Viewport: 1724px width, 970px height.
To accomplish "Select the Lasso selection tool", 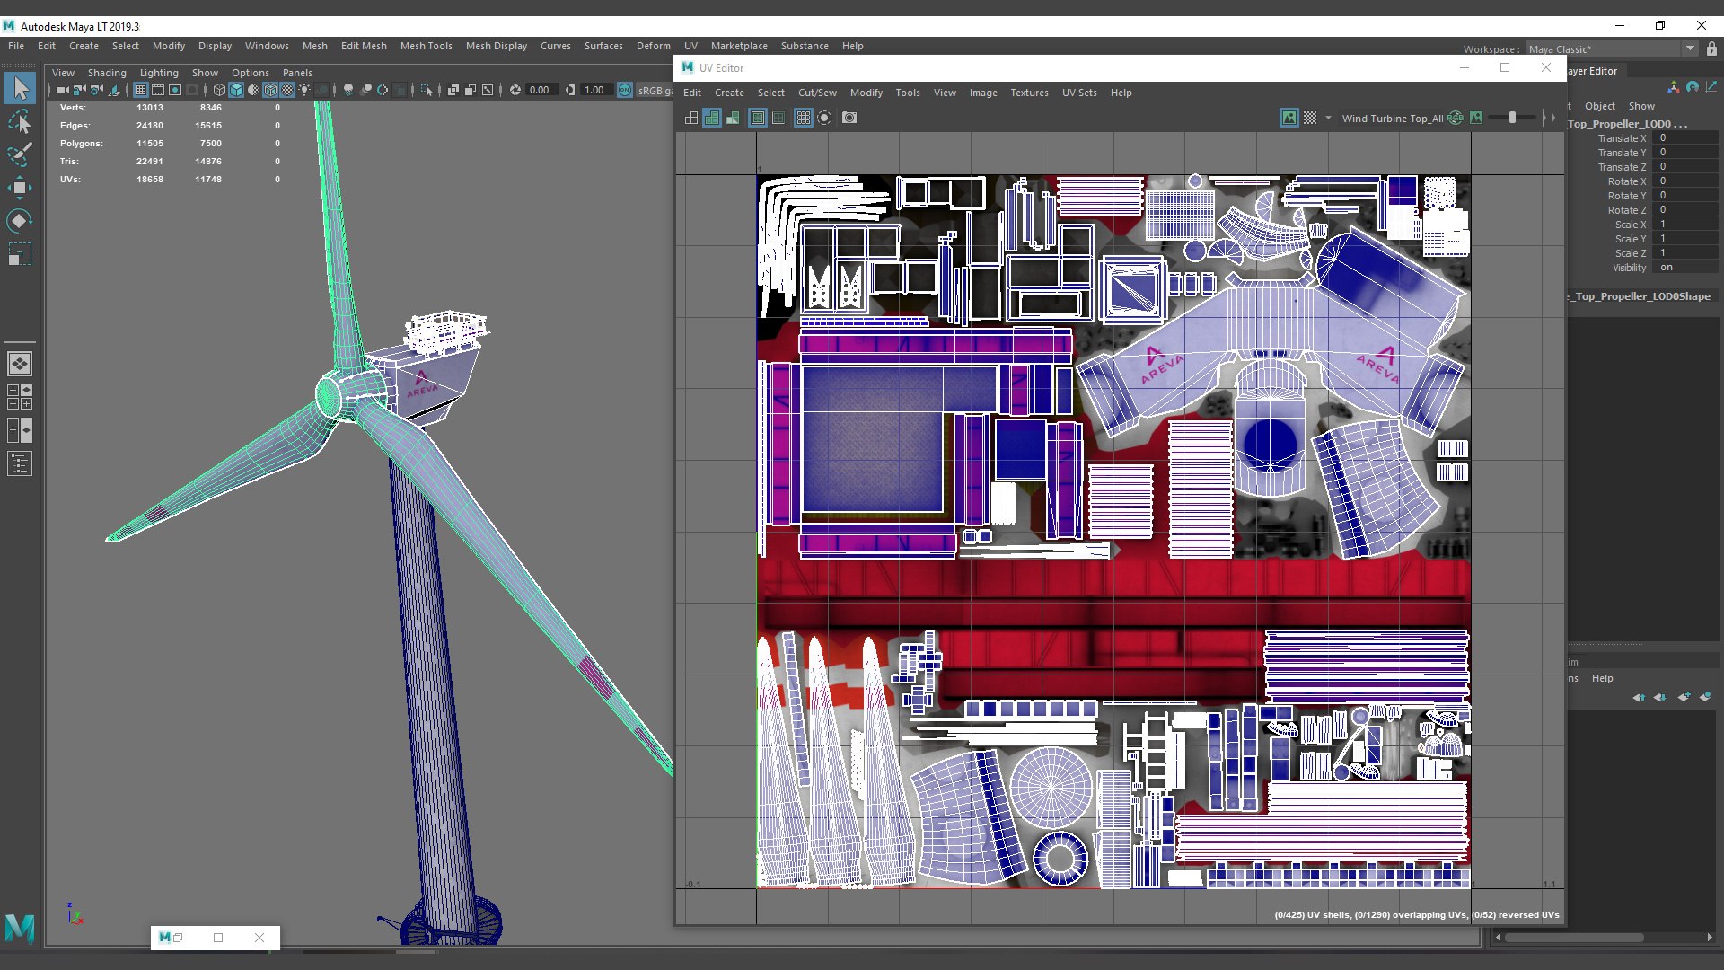I will (x=20, y=121).
